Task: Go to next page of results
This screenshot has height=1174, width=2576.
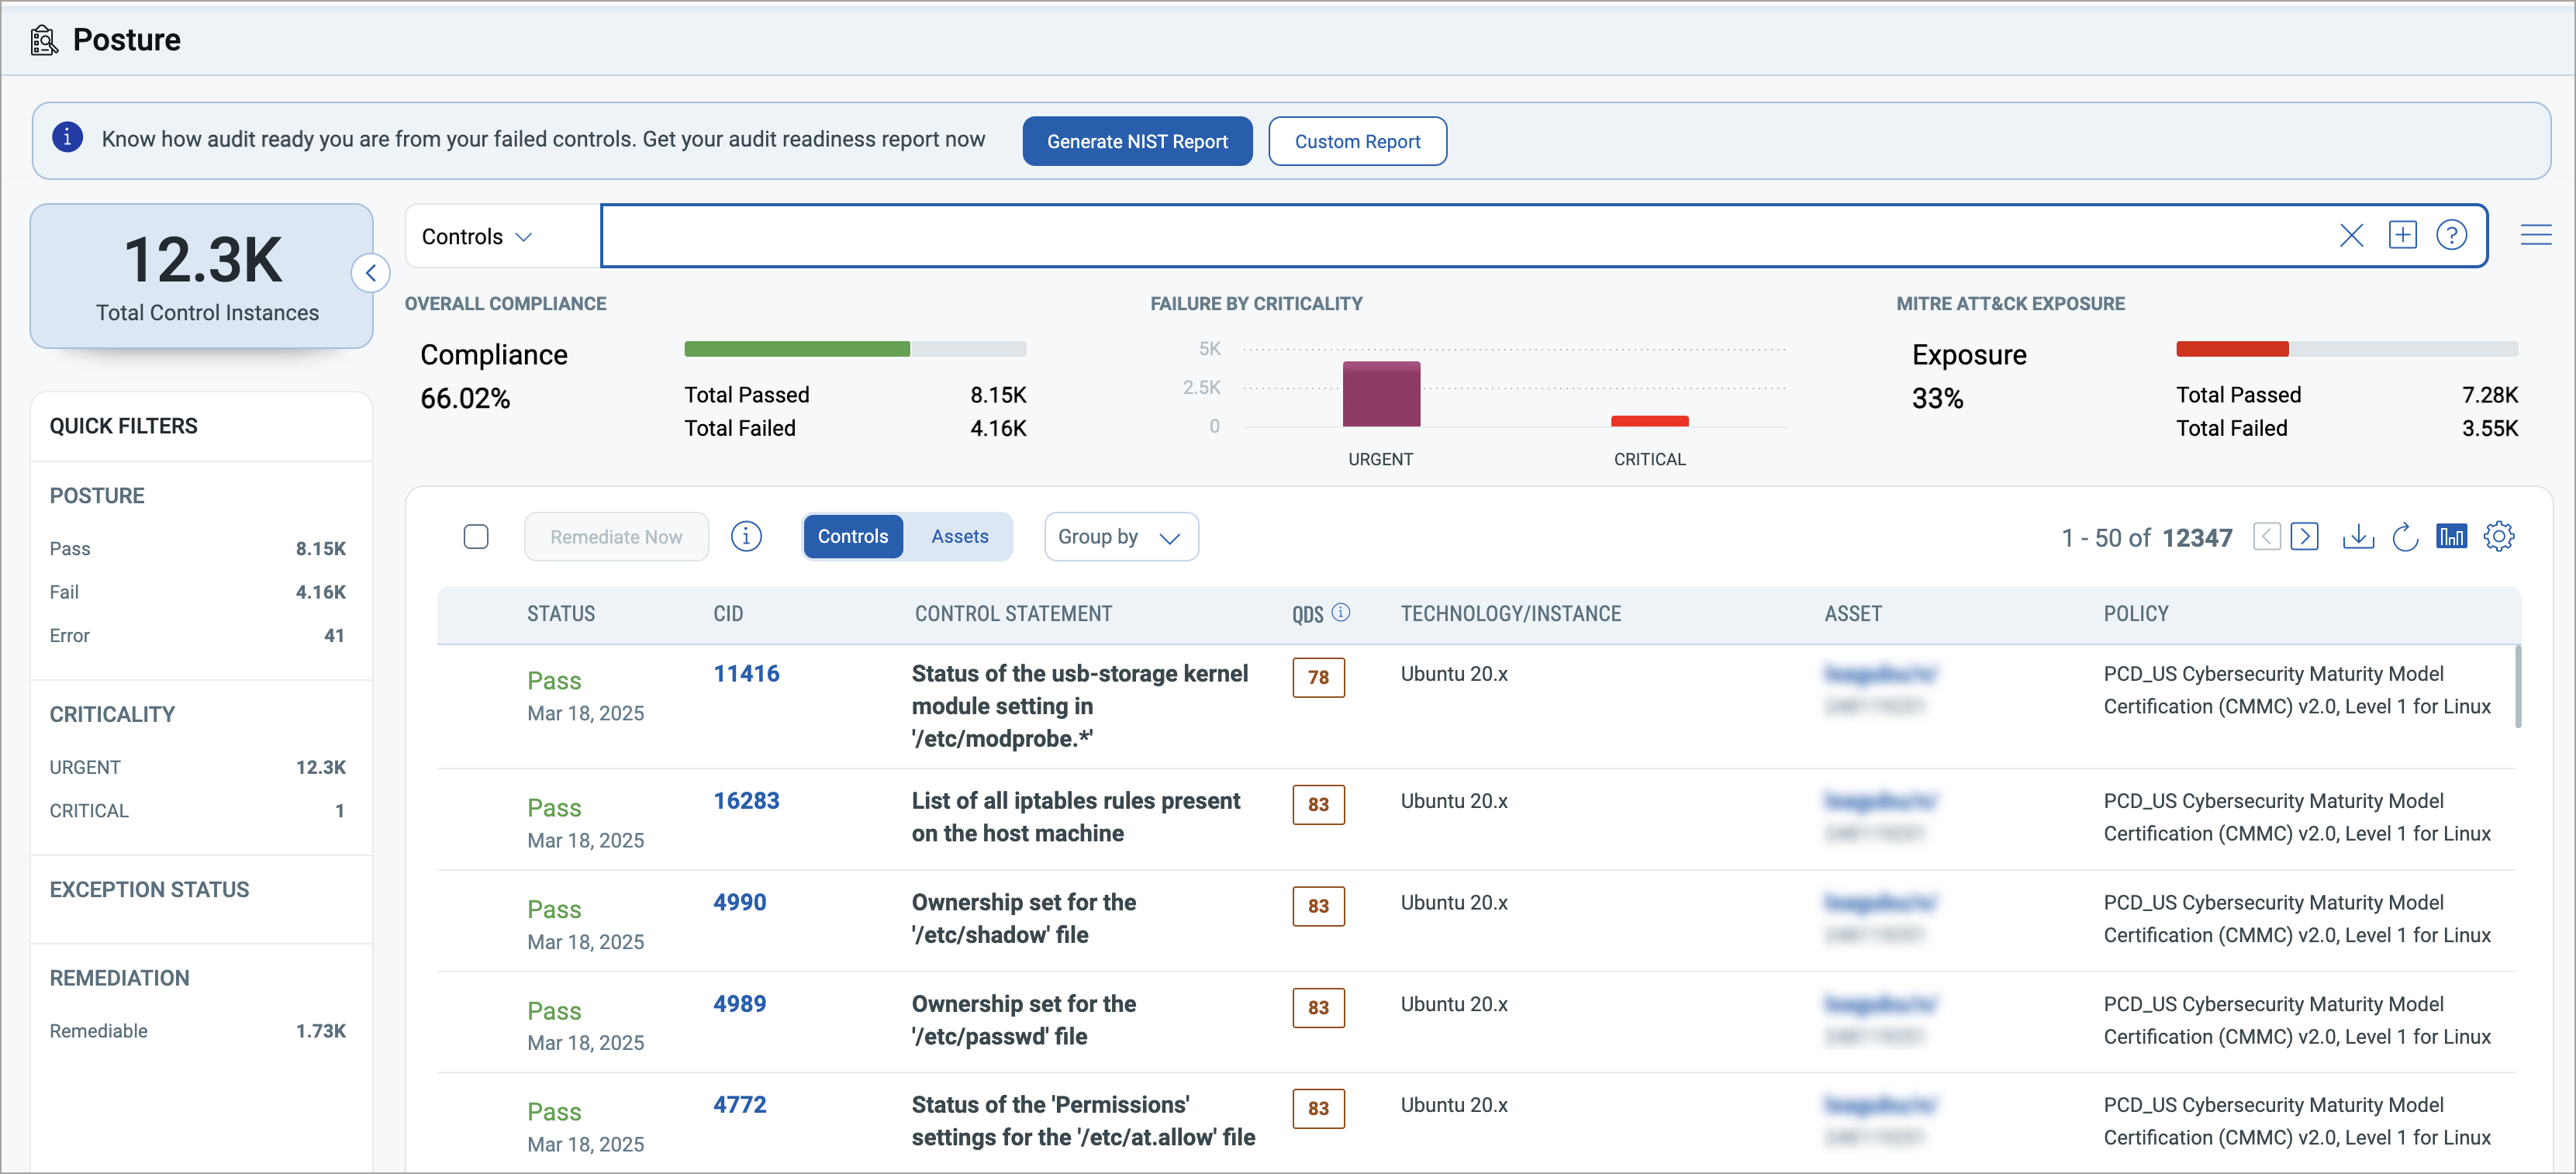Action: [2304, 537]
